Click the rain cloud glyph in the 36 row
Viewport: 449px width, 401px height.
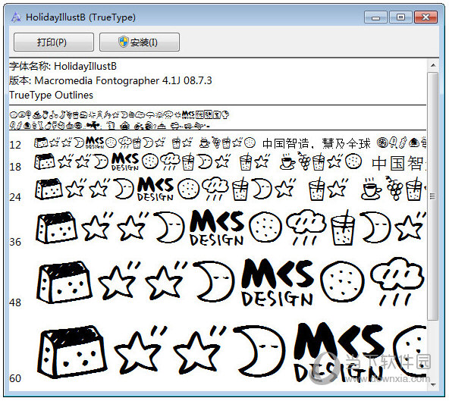(306, 227)
